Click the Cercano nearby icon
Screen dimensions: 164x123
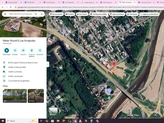(23, 50)
